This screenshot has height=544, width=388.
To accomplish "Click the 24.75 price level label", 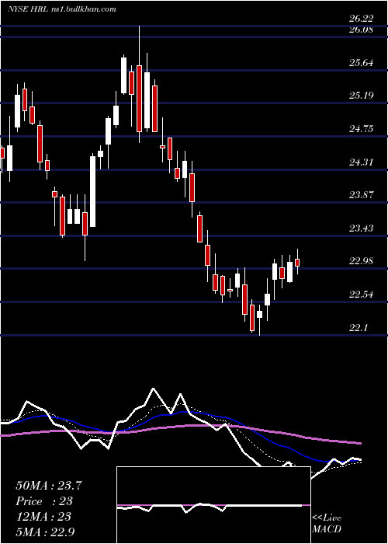I will pyautogui.click(x=362, y=129).
